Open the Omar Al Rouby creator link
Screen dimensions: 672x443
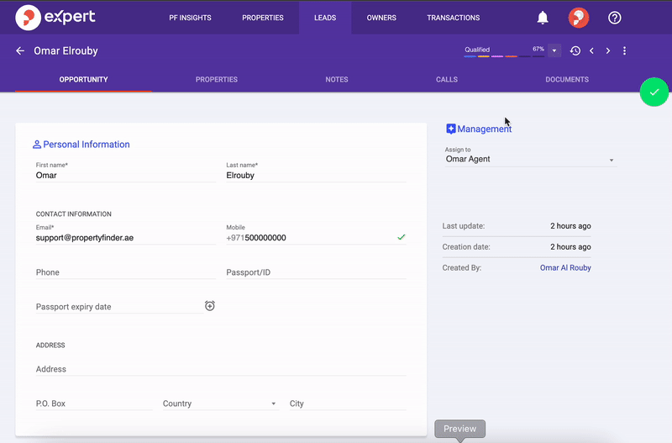pos(565,267)
